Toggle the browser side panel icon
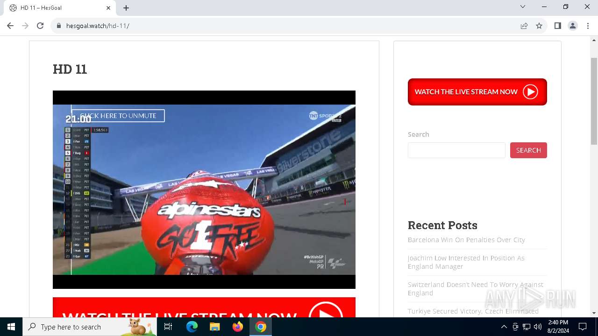The width and height of the screenshot is (598, 336). pyautogui.click(x=558, y=26)
